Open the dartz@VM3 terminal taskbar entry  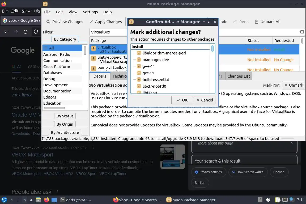[76, 200]
